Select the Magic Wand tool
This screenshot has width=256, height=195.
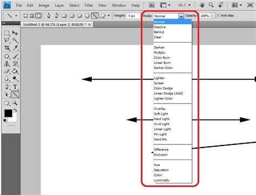coord(15,40)
